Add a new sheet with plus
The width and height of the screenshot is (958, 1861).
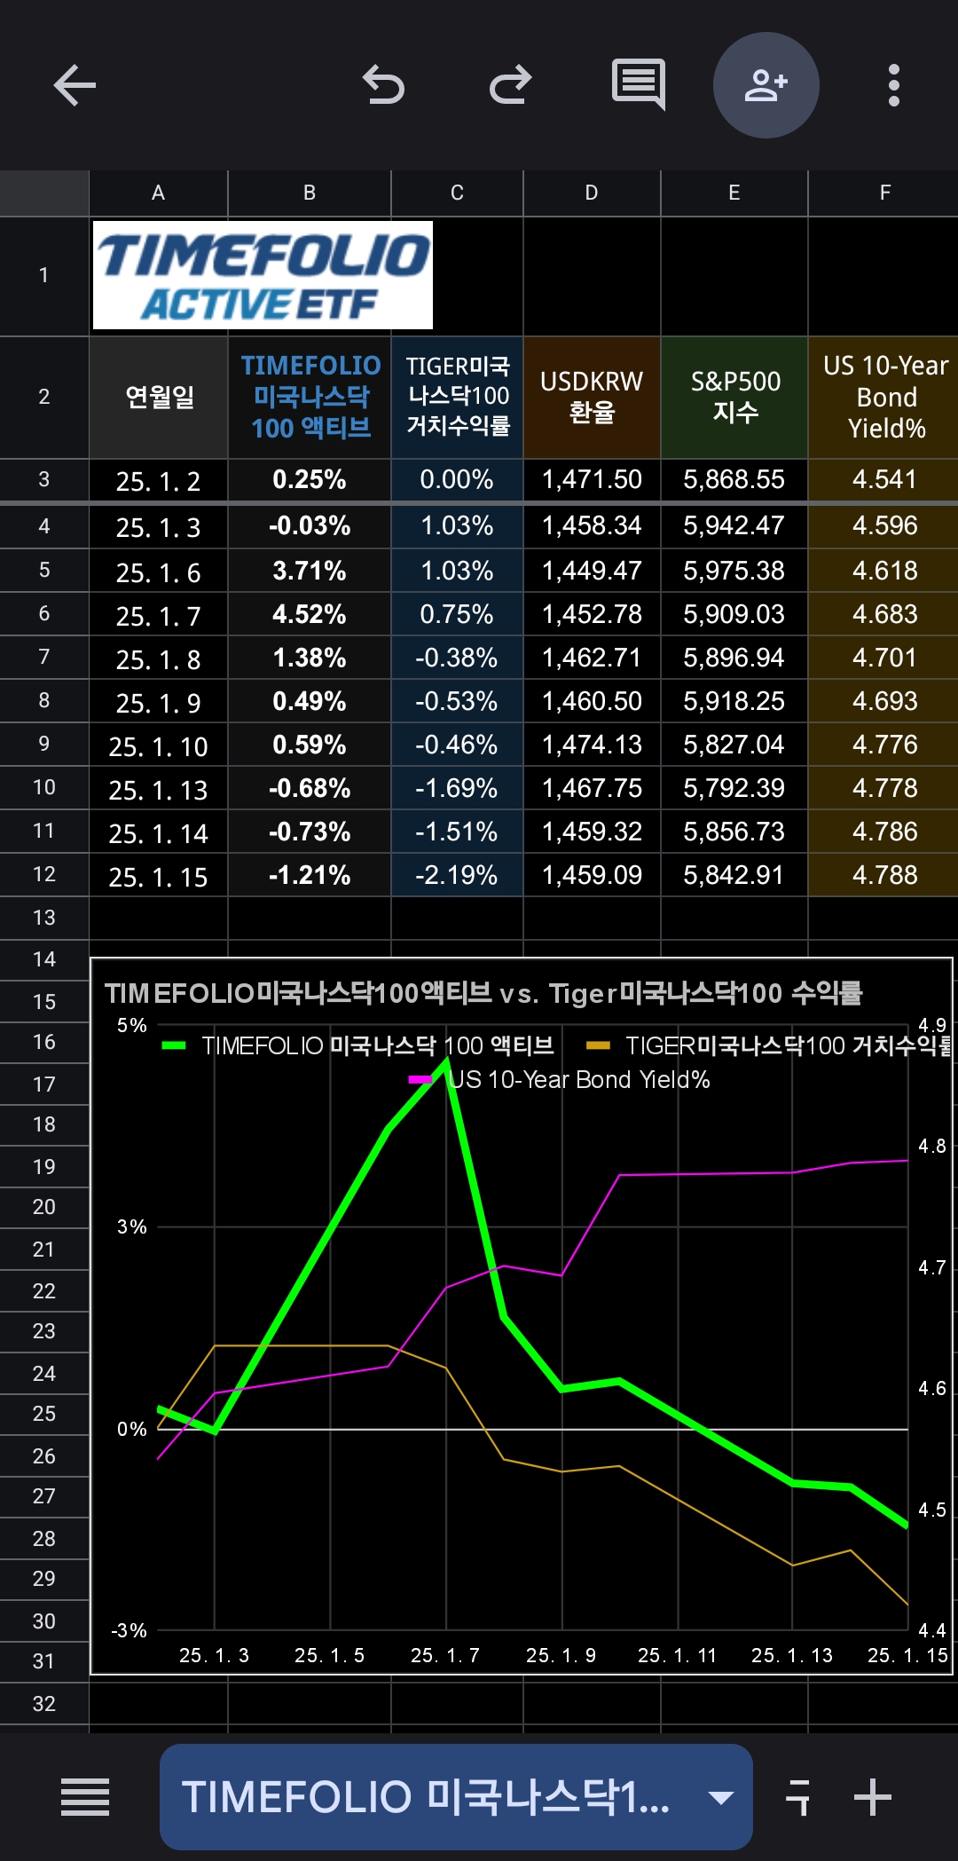coord(873,1797)
